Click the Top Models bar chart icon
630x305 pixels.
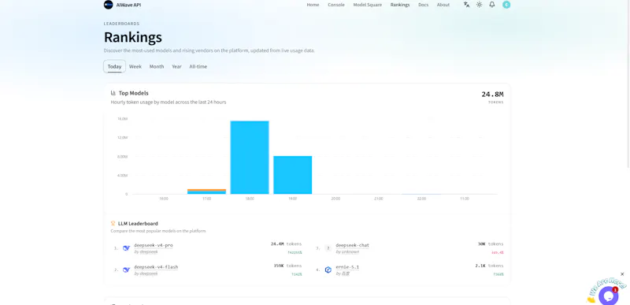pyautogui.click(x=113, y=93)
